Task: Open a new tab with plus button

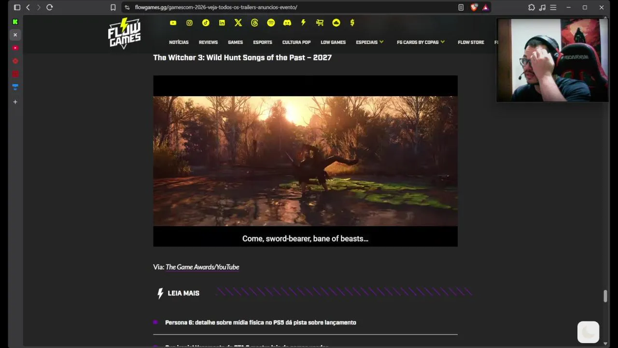Action: click(x=15, y=101)
